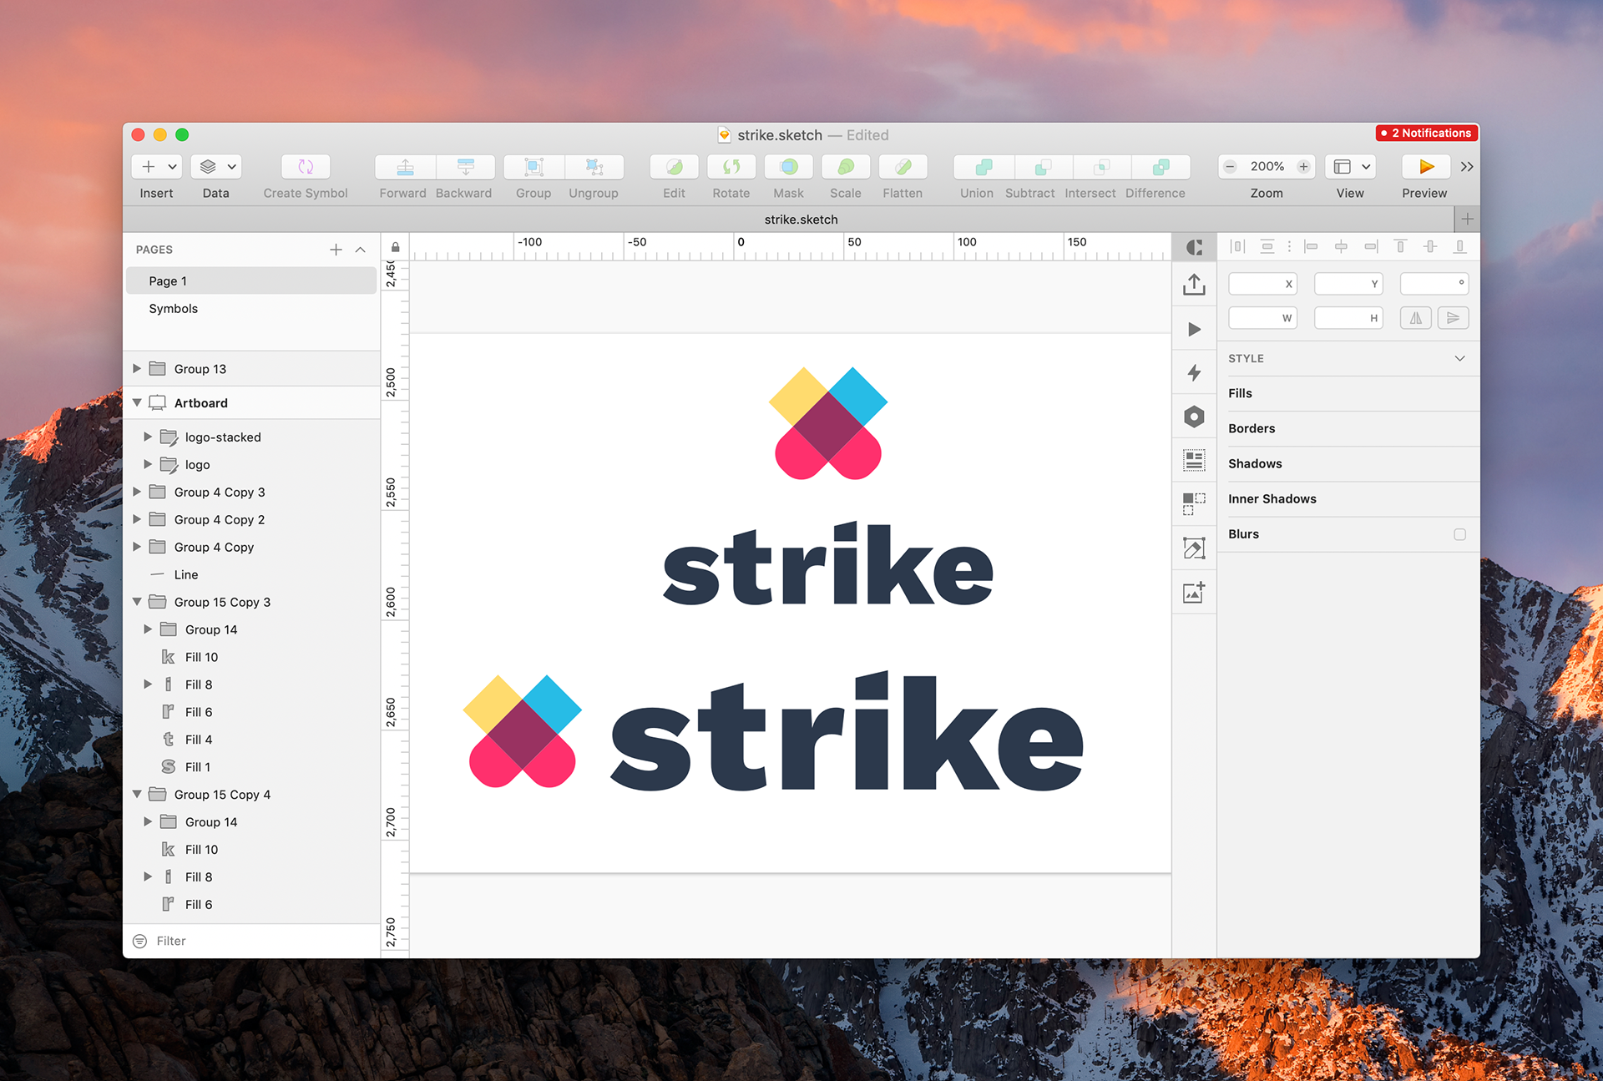This screenshot has height=1081, width=1603.
Task: Click the lightning bolt plugin icon
Action: click(1194, 372)
